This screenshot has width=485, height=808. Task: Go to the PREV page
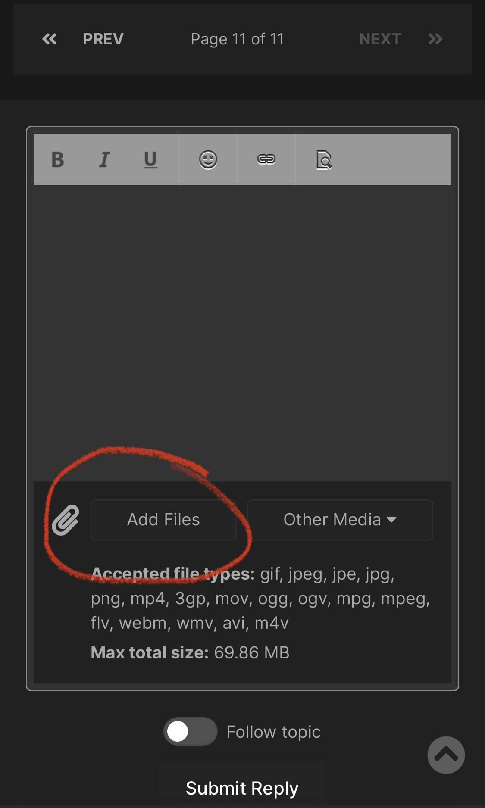(x=103, y=39)
